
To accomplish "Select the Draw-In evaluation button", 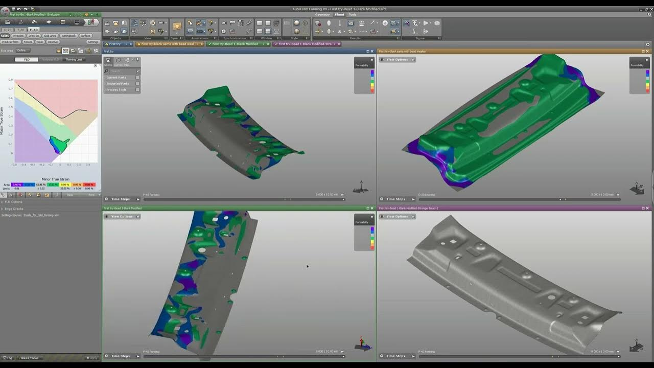I will click(x=34, y=36).
